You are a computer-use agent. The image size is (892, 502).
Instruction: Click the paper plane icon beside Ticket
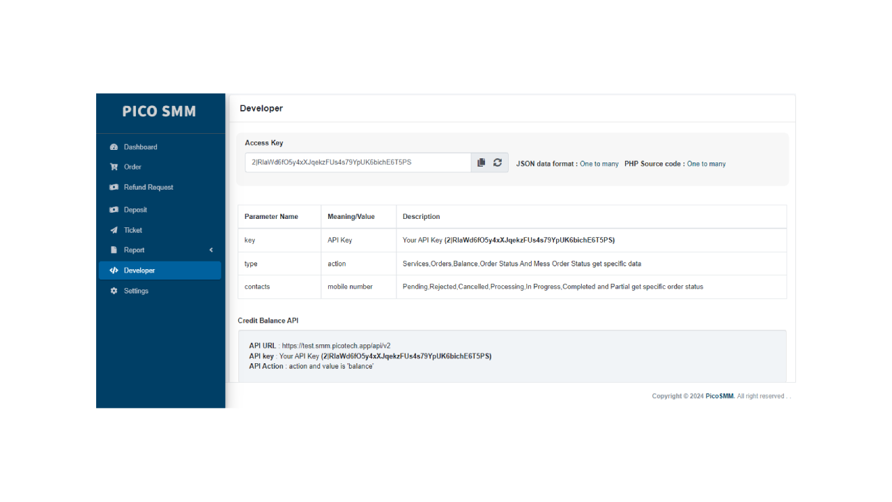(x=114, y=229)
